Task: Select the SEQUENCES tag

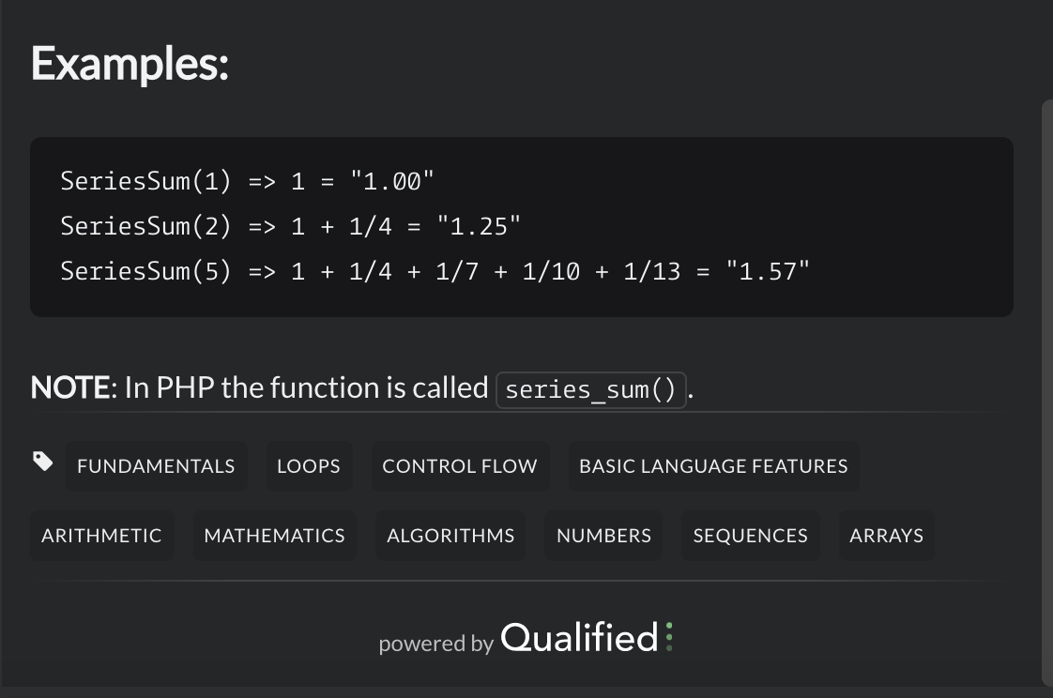Action: (x=750, y=535)
